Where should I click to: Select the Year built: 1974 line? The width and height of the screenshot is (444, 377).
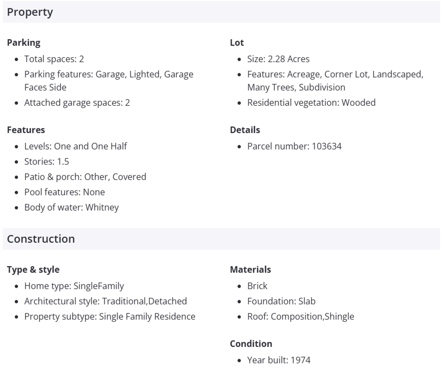tap(279, 360)
